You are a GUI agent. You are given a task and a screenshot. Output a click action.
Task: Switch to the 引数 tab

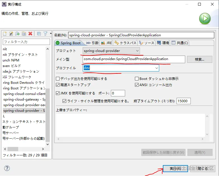[92, 43]
